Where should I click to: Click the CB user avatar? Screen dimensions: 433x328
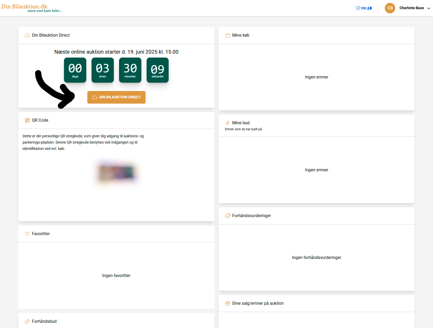pyautogui.click(x=390, y=8)
